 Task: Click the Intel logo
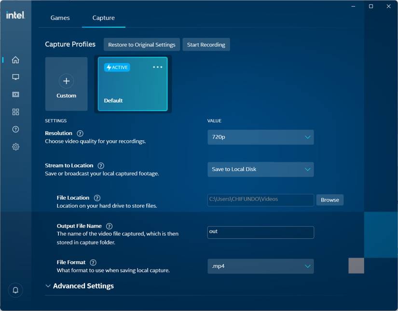pyautogui.click(x=15, y=14)
